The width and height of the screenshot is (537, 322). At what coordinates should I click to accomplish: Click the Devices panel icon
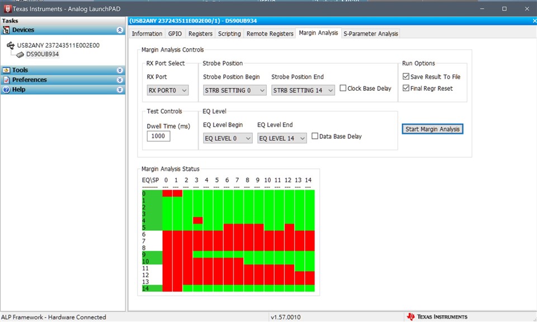(6, 30)
